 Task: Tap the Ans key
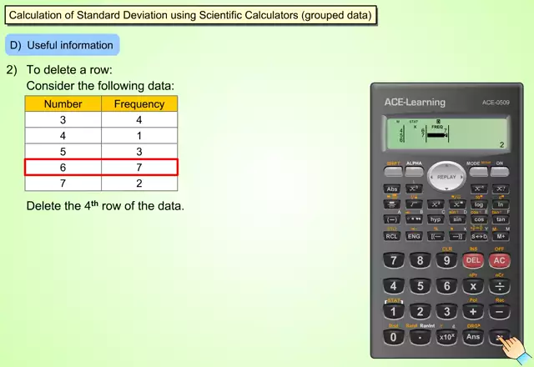(473, 337)
